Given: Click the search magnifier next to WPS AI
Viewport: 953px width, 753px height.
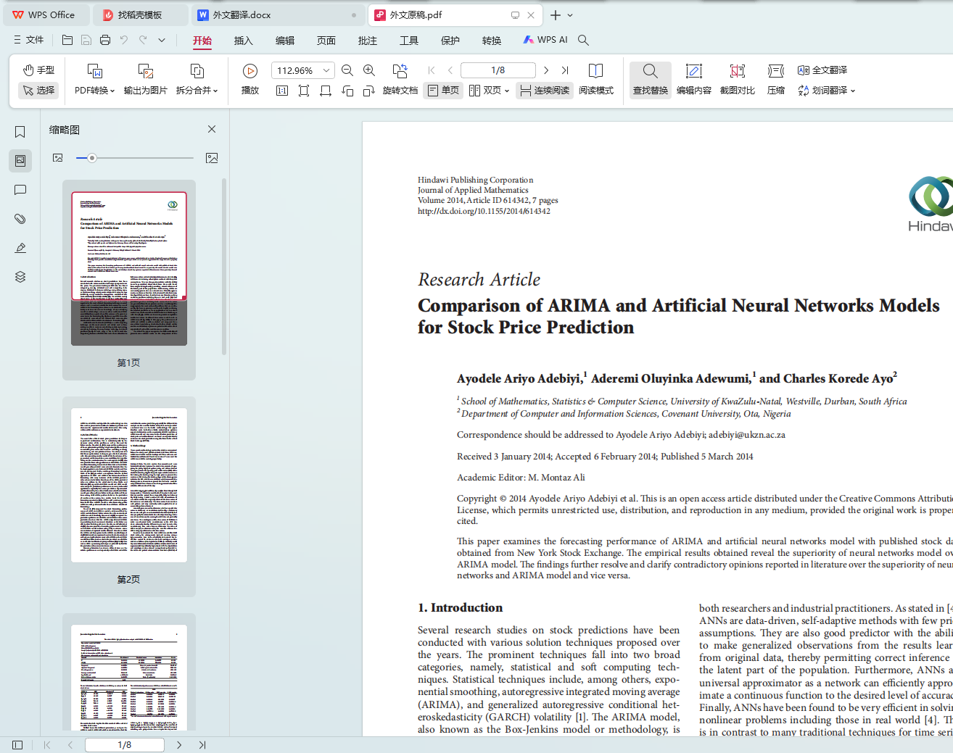Looking at the screenshot, I should coord(583,40).
